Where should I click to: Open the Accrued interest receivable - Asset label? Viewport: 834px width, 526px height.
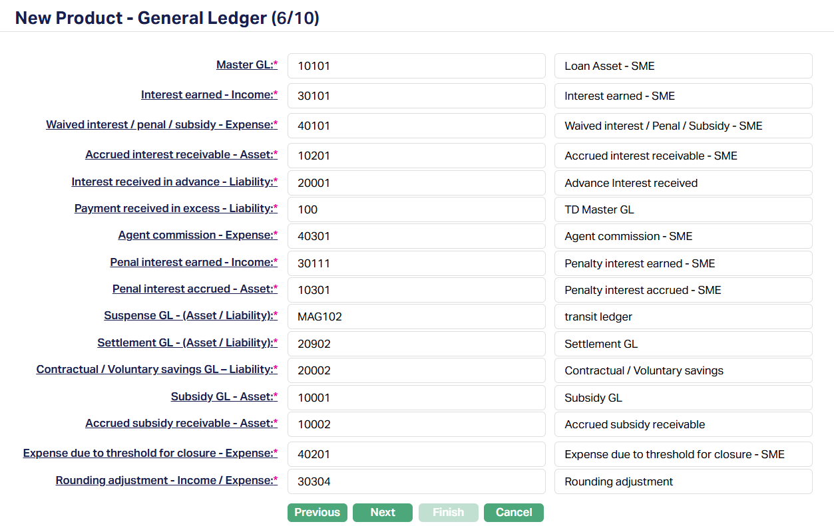179,155
